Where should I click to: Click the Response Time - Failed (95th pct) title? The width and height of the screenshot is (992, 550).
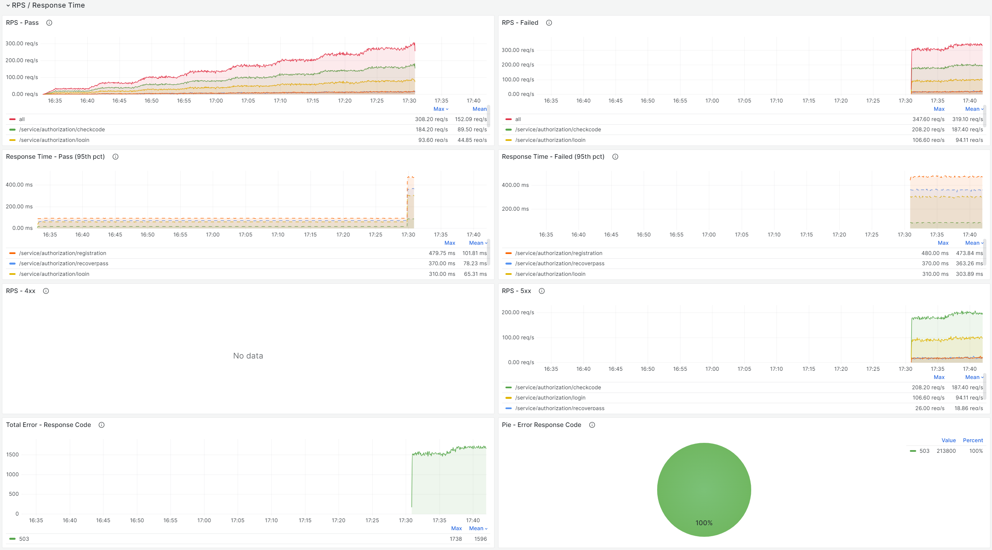[x=553, y=156]
